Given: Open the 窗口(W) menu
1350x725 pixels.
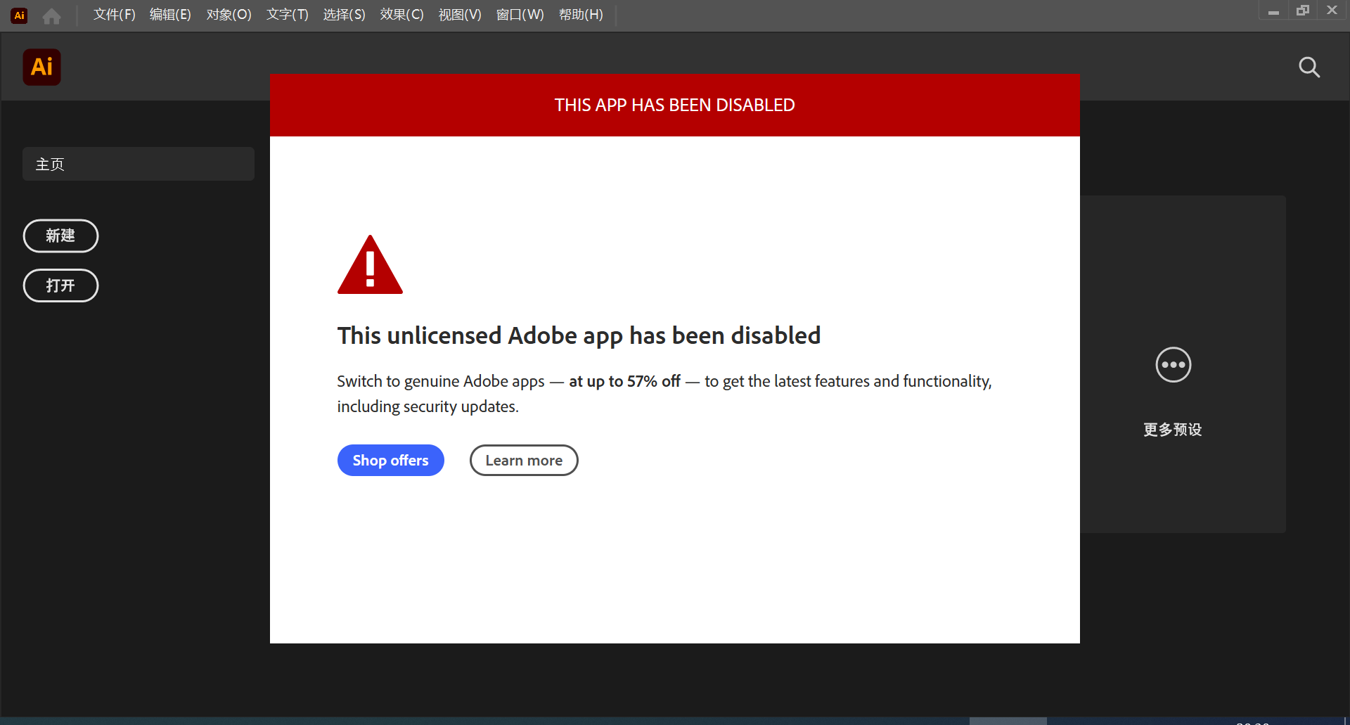Looking at the screenshot, I should [520, 15].
